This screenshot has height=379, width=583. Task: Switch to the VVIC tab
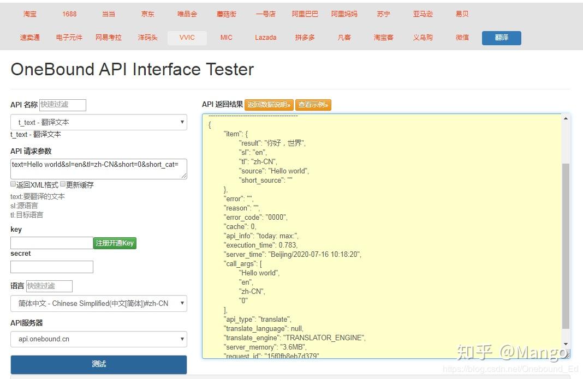click(x=187, y=38)
